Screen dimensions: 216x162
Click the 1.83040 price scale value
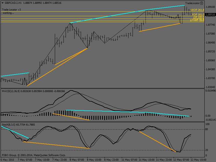[210, 87]
